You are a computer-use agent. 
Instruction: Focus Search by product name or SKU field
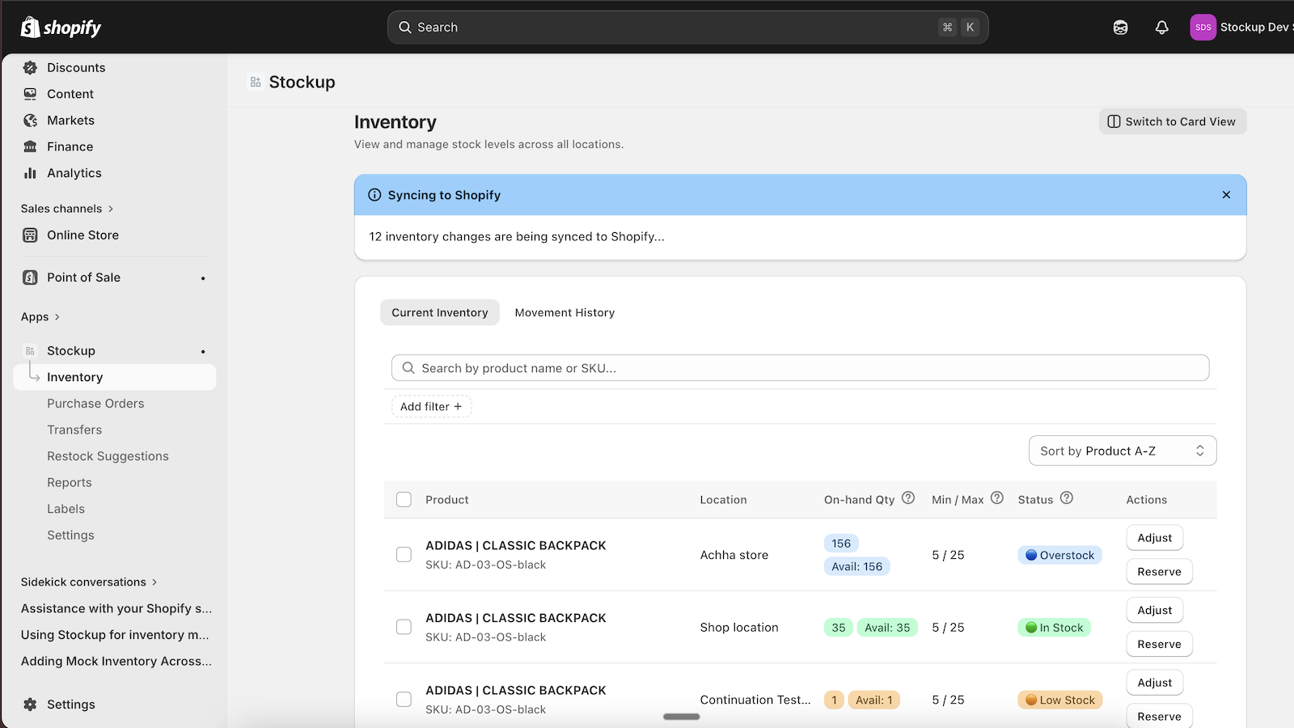[801, 368]
